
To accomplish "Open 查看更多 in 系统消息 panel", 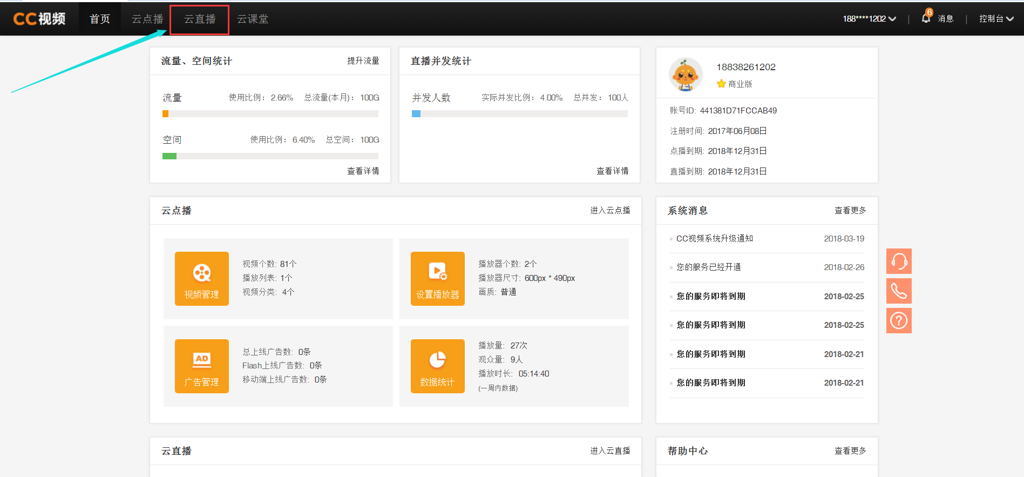I will point(850,211).
